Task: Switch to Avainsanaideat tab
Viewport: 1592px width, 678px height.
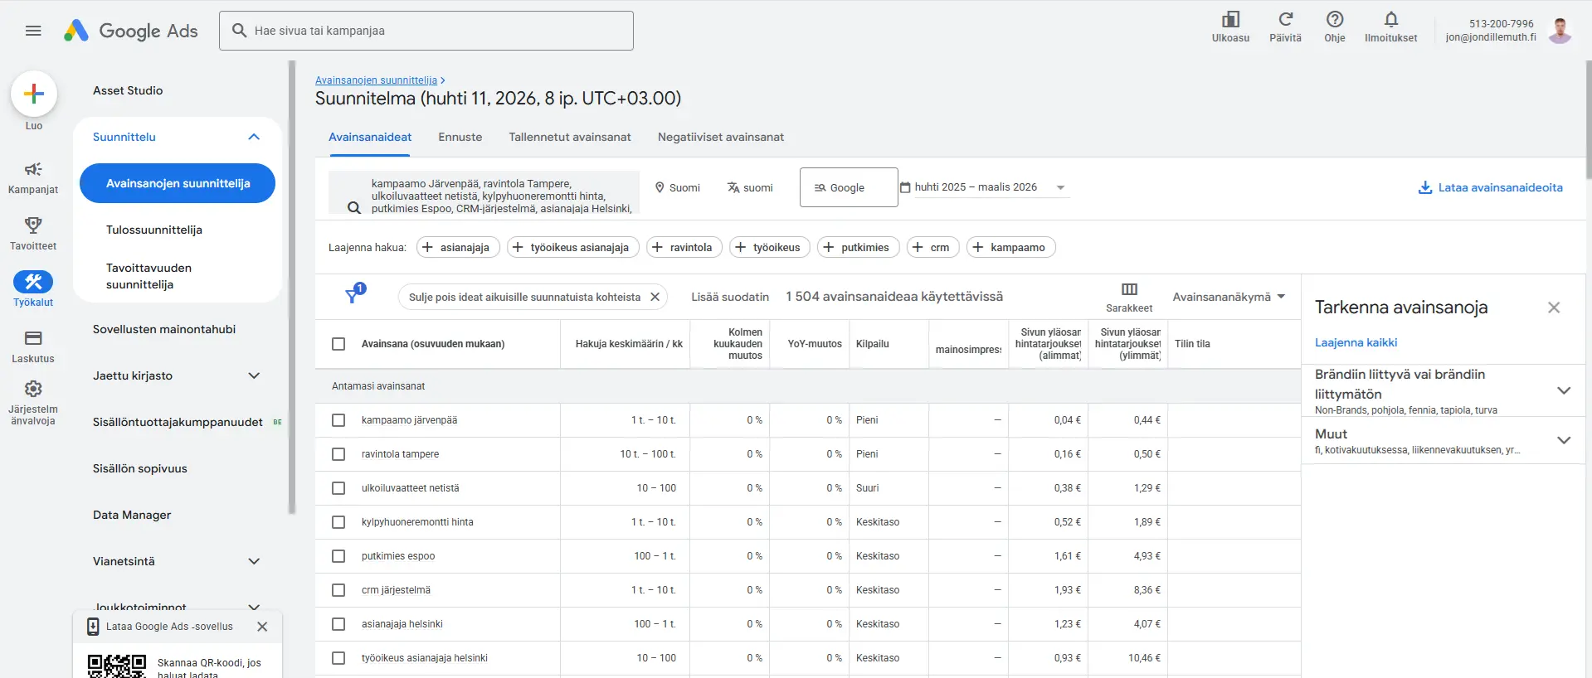Action: coord(370,137)
